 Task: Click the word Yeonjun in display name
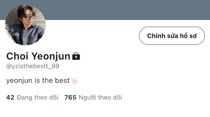click(51, 56)
